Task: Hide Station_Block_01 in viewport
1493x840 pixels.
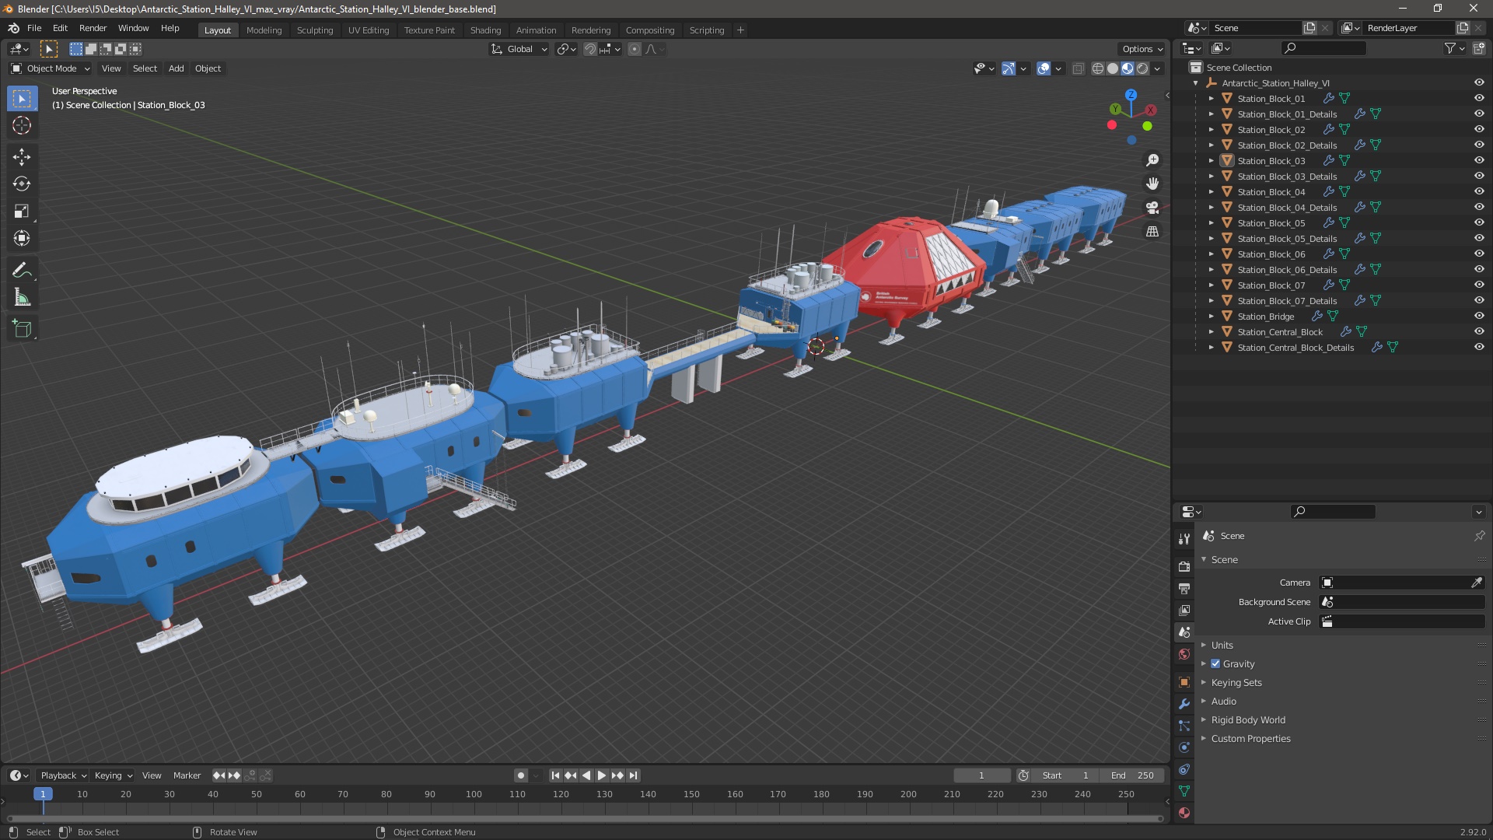Action: point(1479,98)
